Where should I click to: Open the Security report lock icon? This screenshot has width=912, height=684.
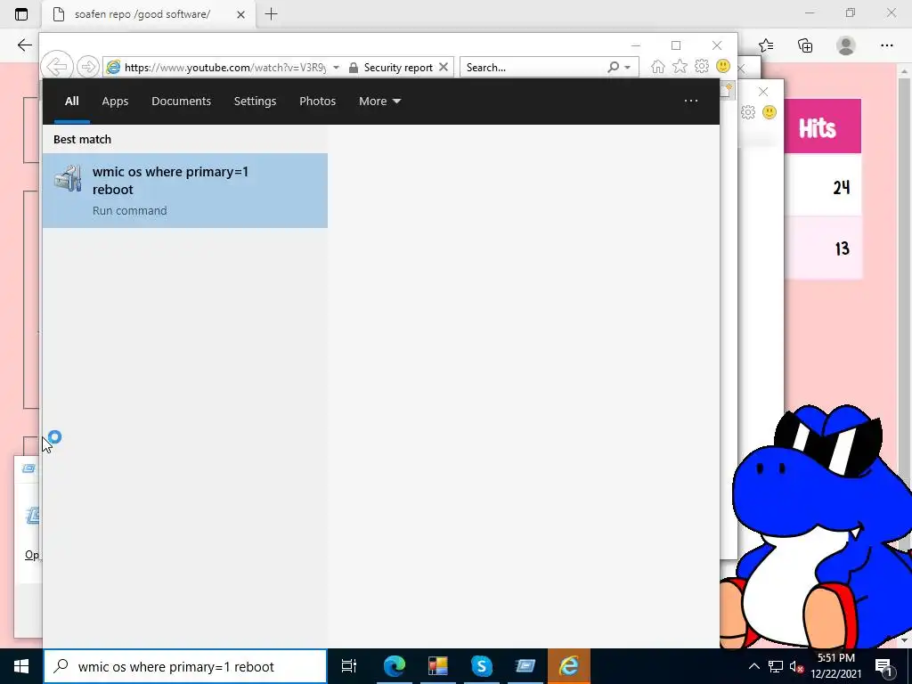pos(353,68)
